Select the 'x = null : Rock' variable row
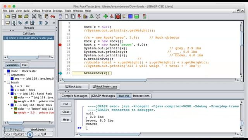Image resolution: width=248 pixels, height=140 pixels. click(23, 90)
